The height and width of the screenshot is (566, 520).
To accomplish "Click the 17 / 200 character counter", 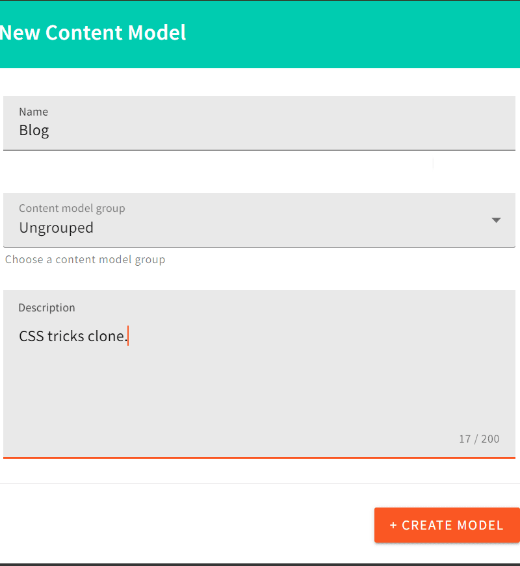I will [x=479, y=439].
